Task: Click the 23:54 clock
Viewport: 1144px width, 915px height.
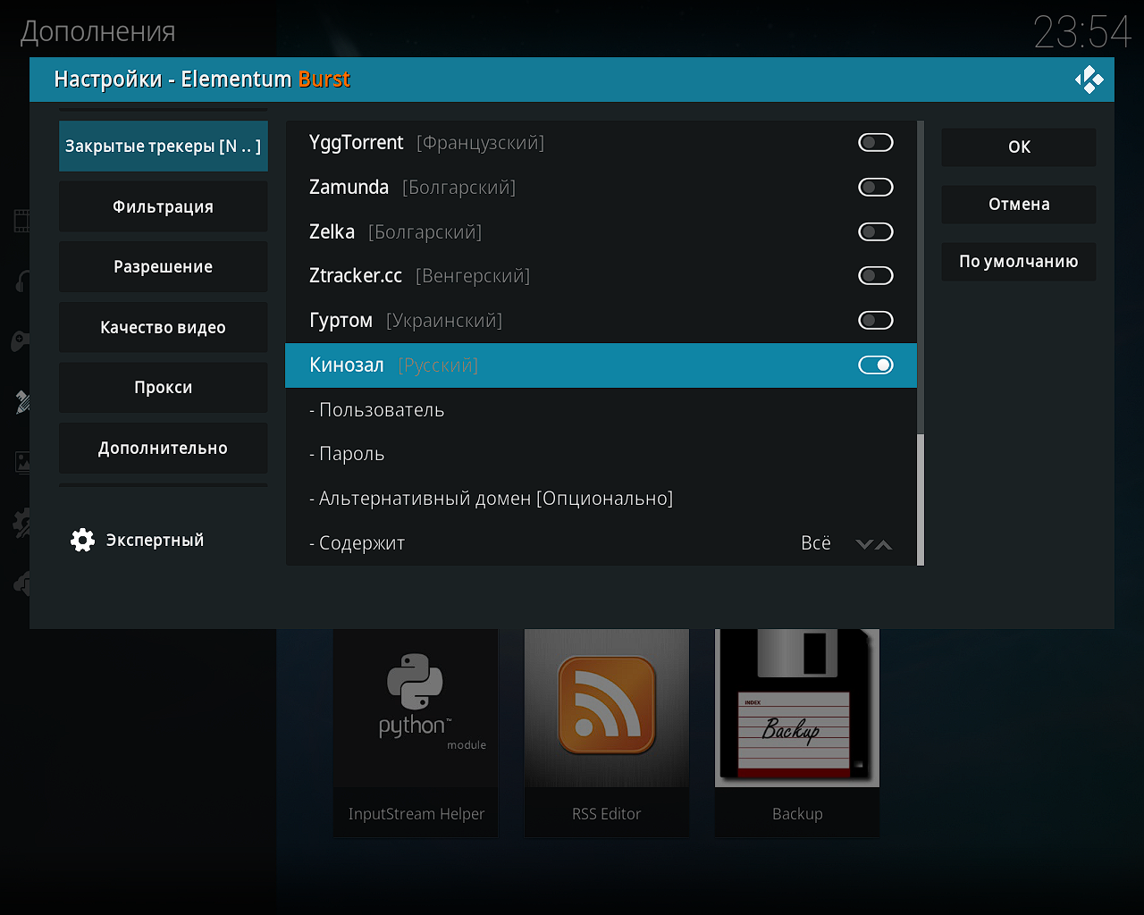Action: click(1082, 33)
